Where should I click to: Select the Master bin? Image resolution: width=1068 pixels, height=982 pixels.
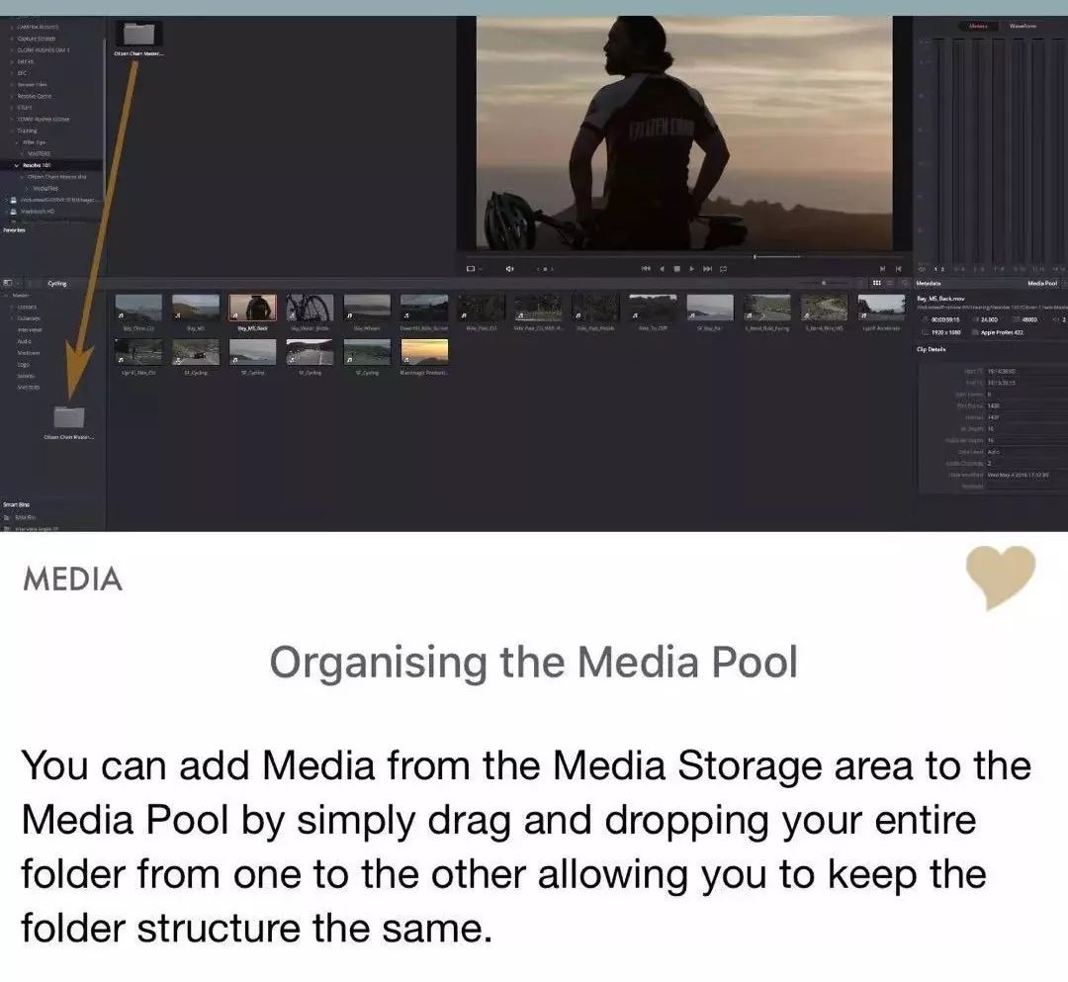(x=21, y=296)
